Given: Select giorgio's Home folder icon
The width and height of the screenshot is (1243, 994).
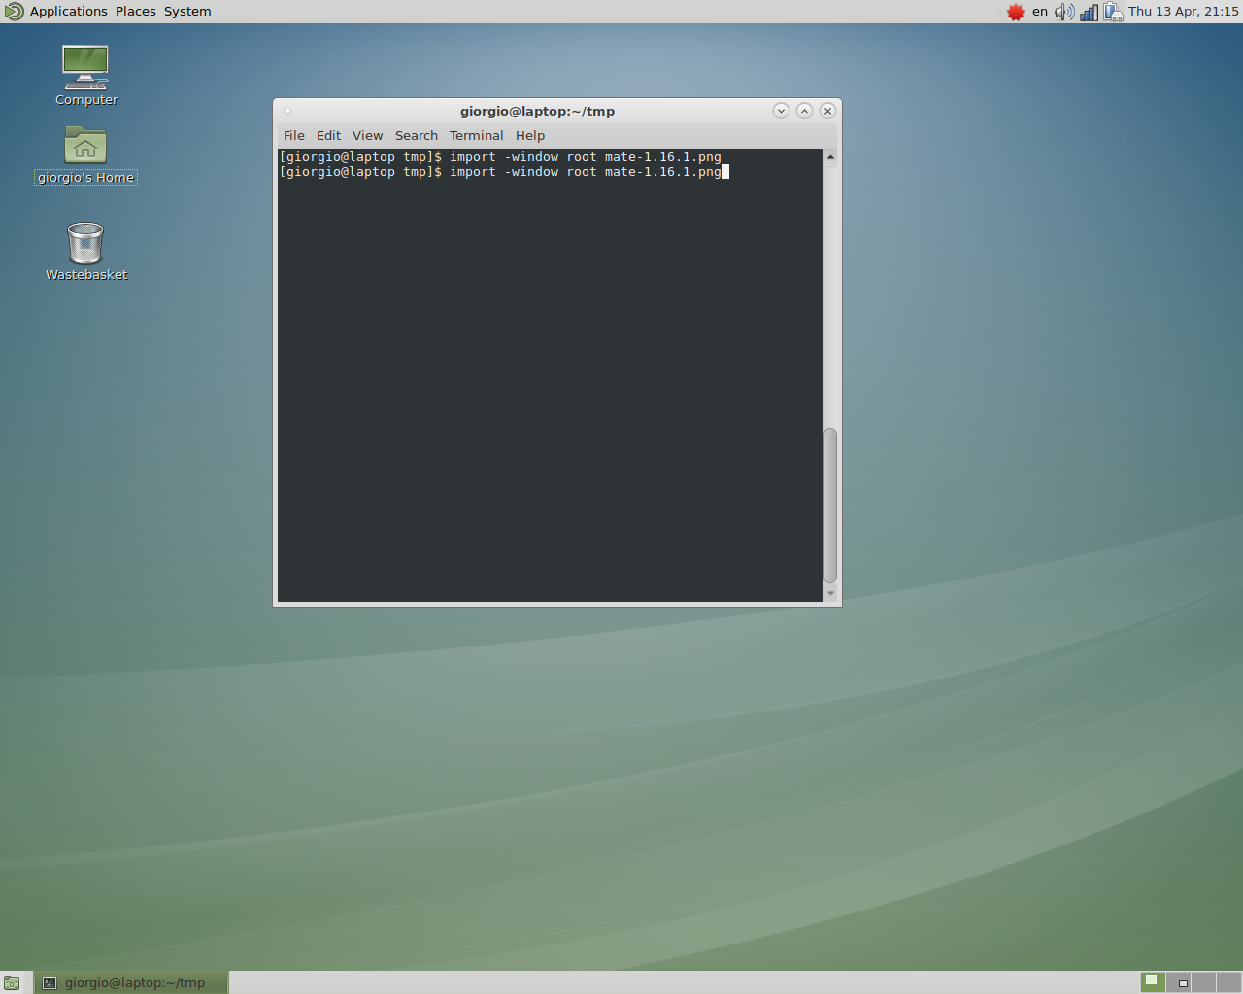Looking at the screenshot, I should click(x=85, y=147).
